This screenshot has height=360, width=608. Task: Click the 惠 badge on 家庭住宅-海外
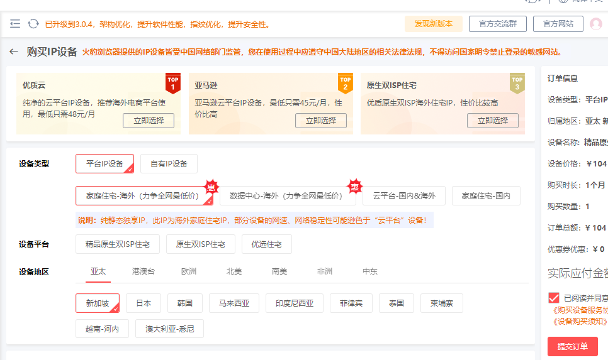tap(211, 188)
